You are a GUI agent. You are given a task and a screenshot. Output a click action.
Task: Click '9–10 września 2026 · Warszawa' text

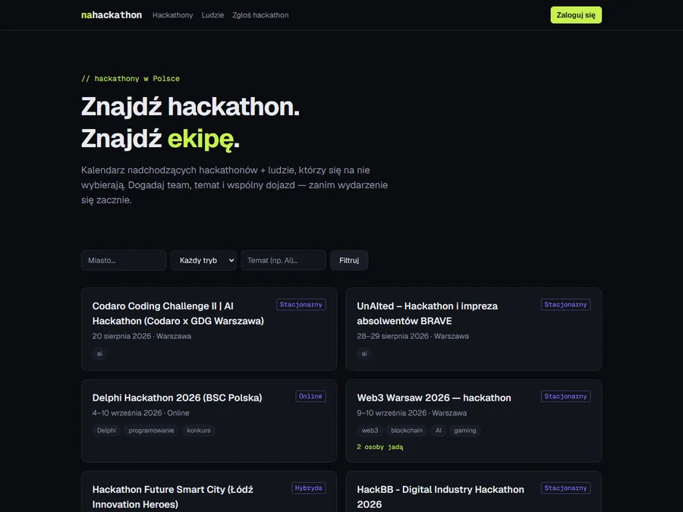click(x=411, y=413)
